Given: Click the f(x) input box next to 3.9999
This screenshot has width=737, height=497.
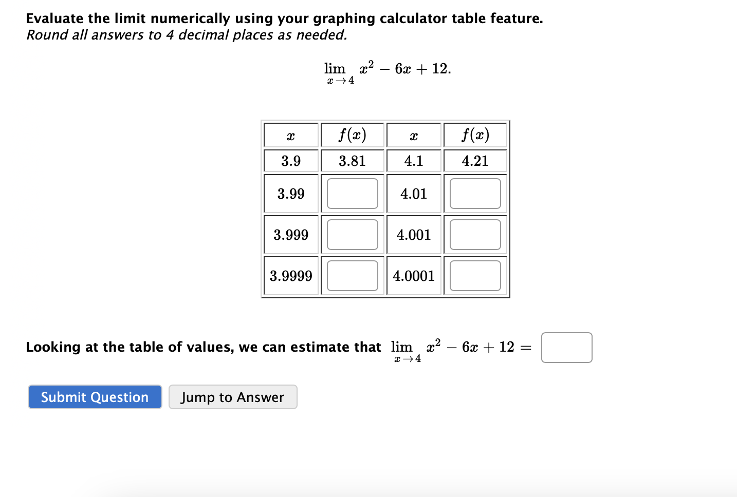Looking at the screenshot, I should pos(352,276).
